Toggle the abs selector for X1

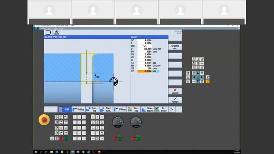(x=154, y=63)
